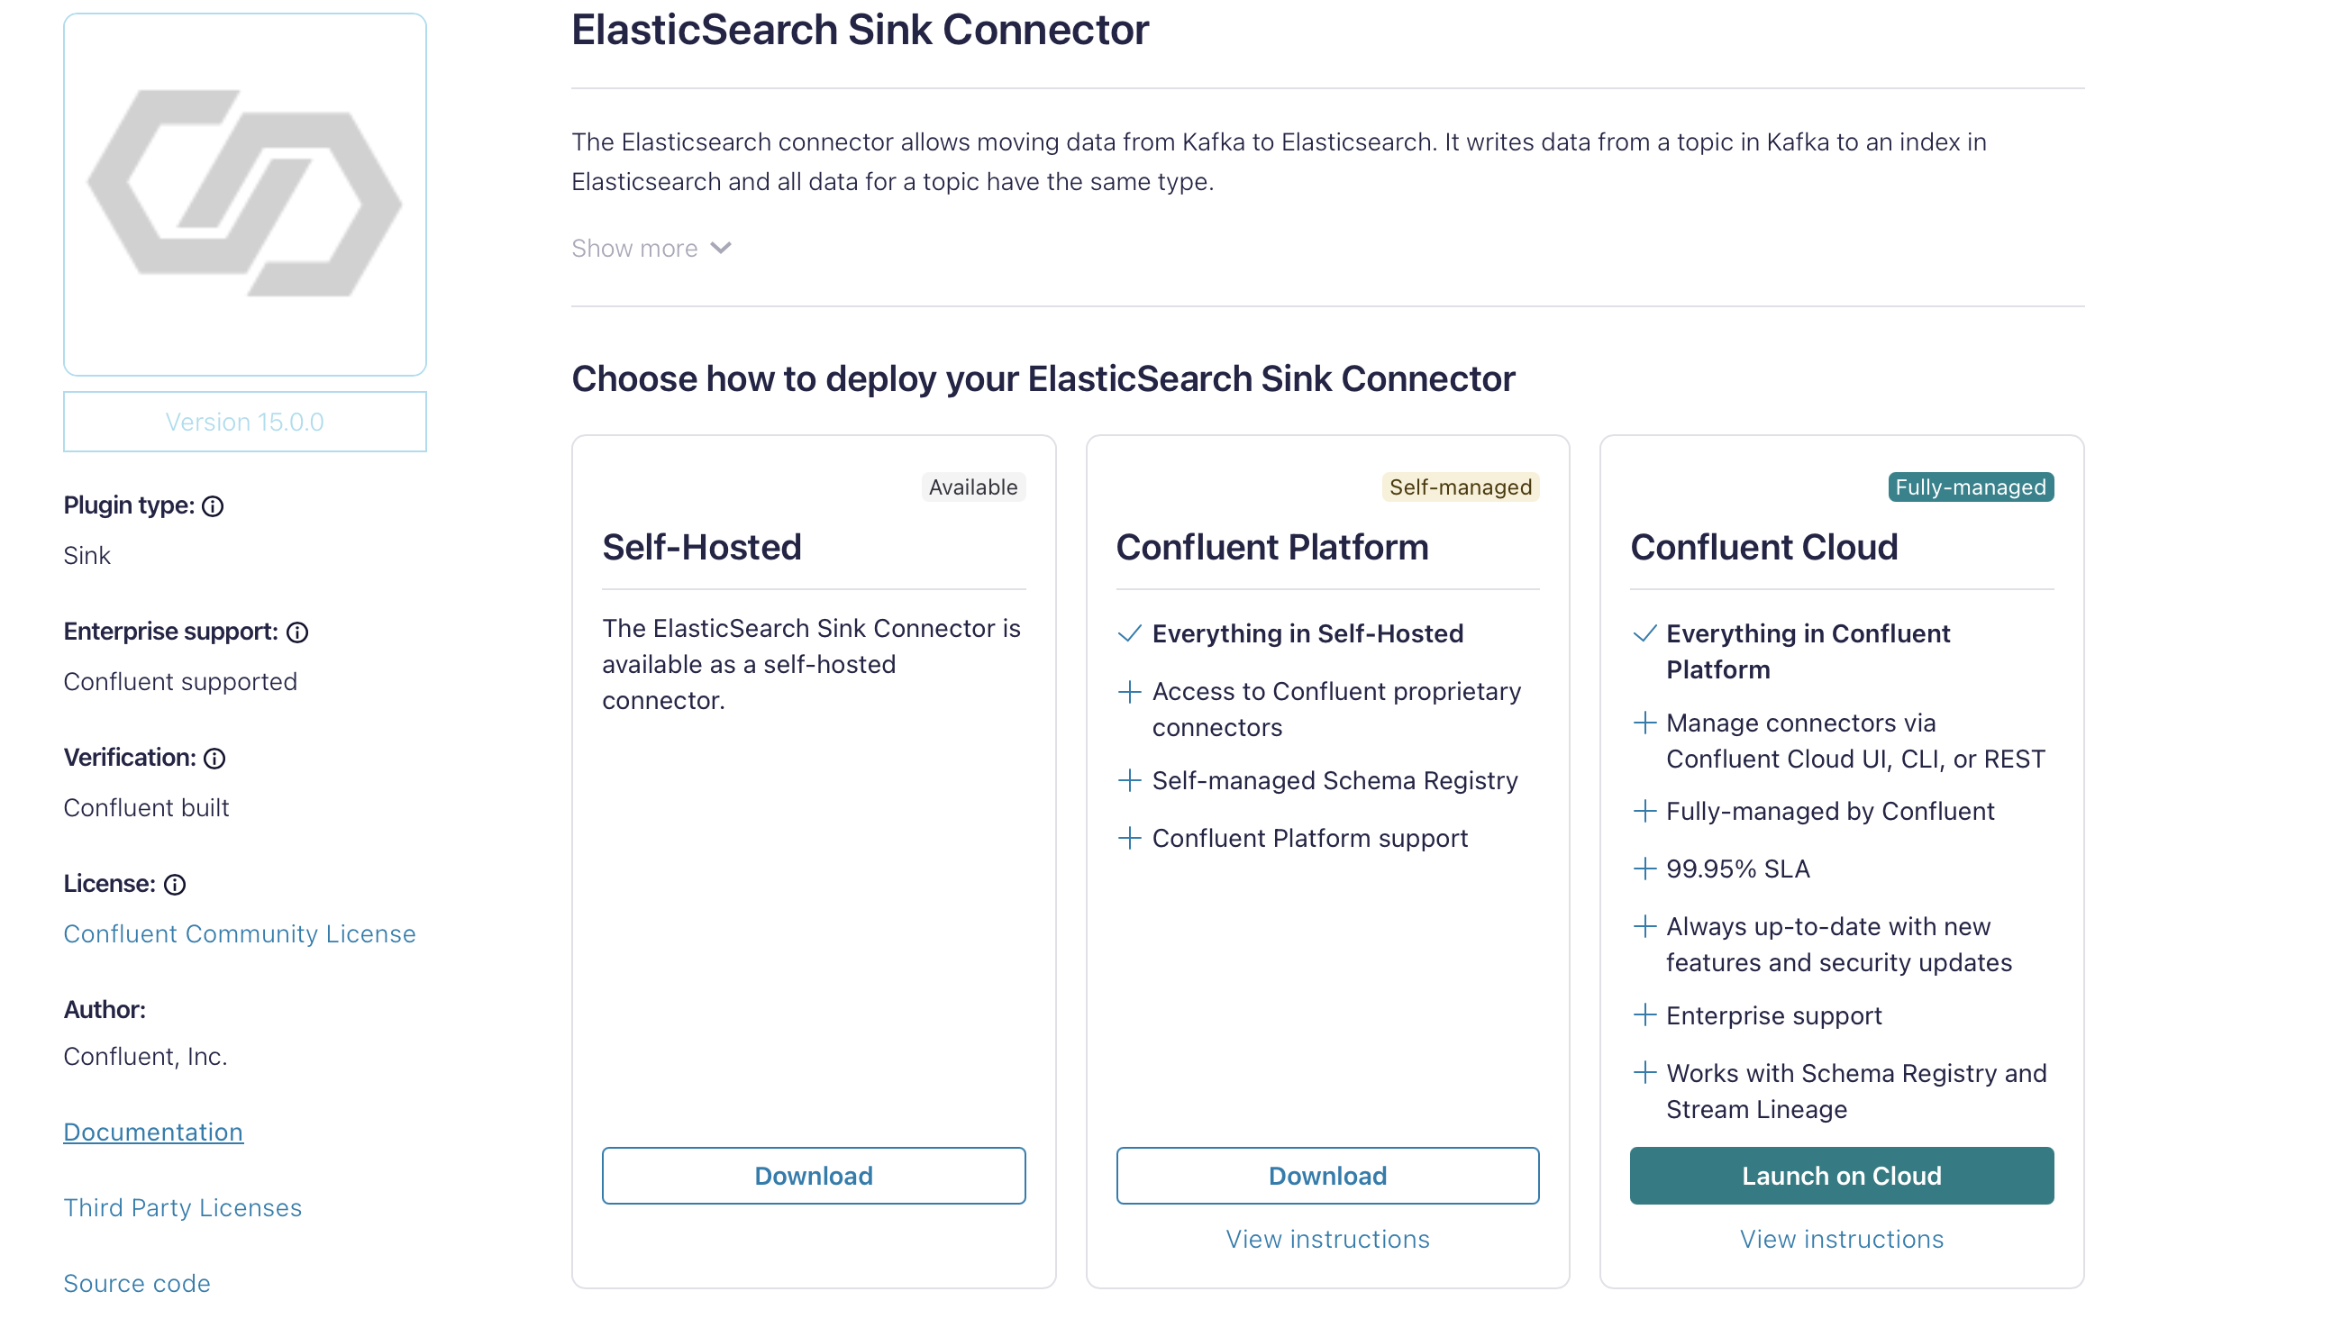View instructions for Confluent Platform
Viewport: 2341px width, 1328px height.
(x=1327, y=1239)
